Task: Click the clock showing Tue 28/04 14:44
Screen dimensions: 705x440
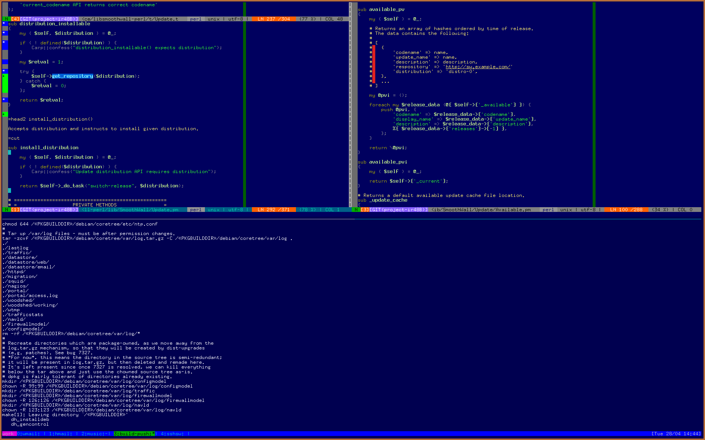Action: pyautogui.click(x=677, y=433)
